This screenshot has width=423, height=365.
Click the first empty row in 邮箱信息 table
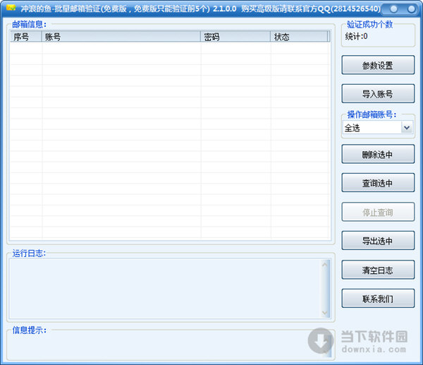pos(169,48)
